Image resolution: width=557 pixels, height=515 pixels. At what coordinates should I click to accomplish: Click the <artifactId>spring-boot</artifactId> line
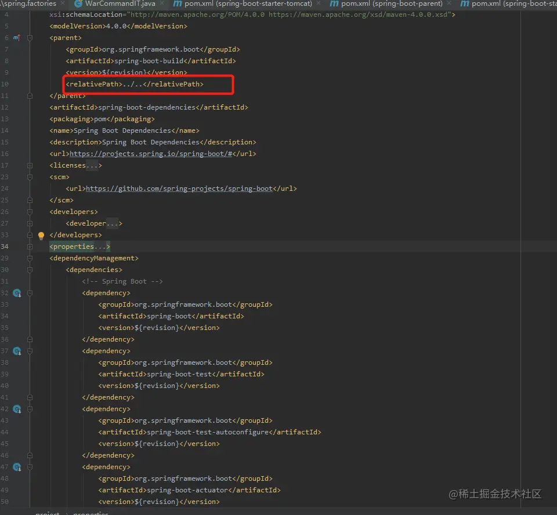click(x=171, y=316)
